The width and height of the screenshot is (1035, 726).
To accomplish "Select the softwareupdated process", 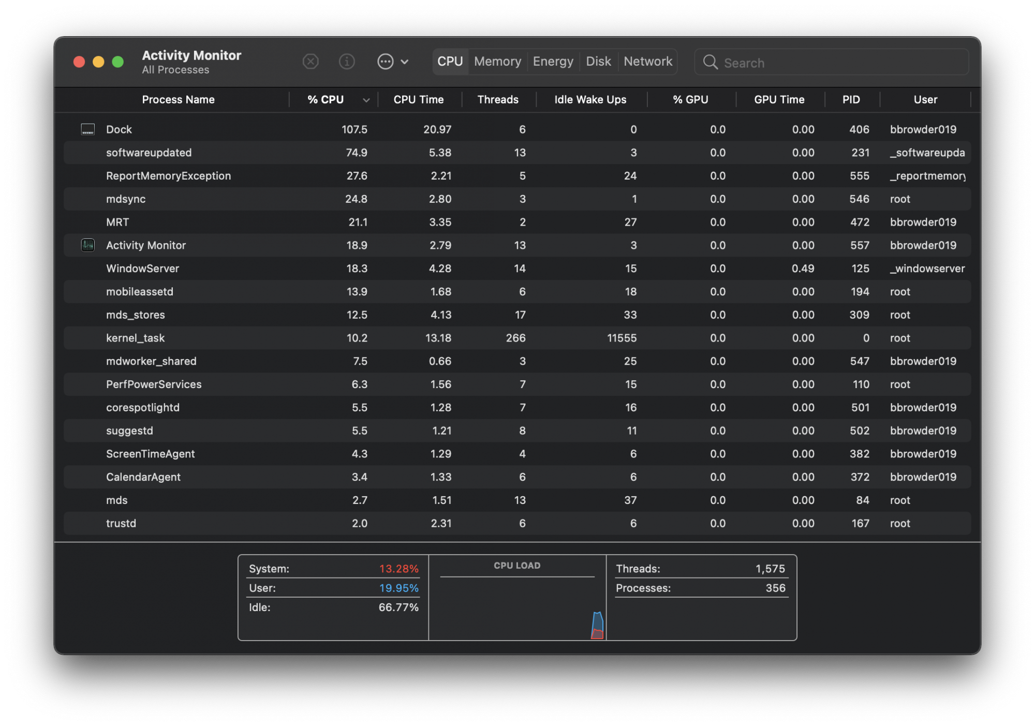I will [x=517, y=153].
